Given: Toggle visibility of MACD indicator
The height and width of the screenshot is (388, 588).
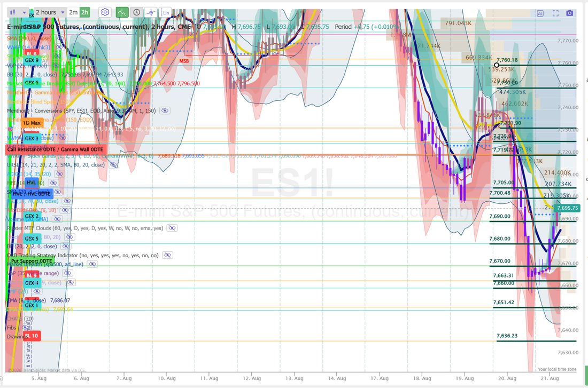Looking at the screenshot, I should pos(70,282).
